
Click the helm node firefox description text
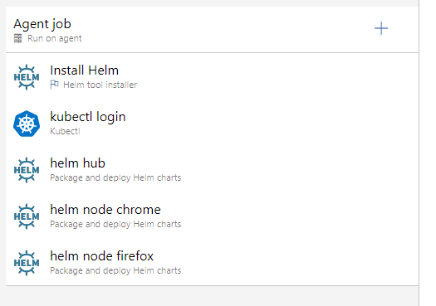(115, 270)
